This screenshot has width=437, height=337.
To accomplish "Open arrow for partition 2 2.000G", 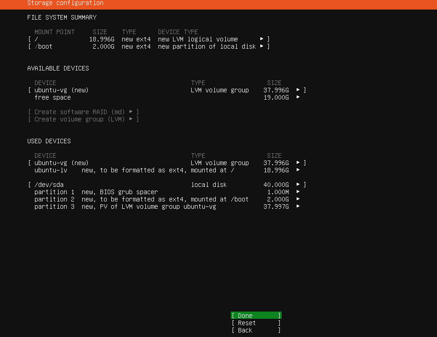I will [x=298, y=199].
